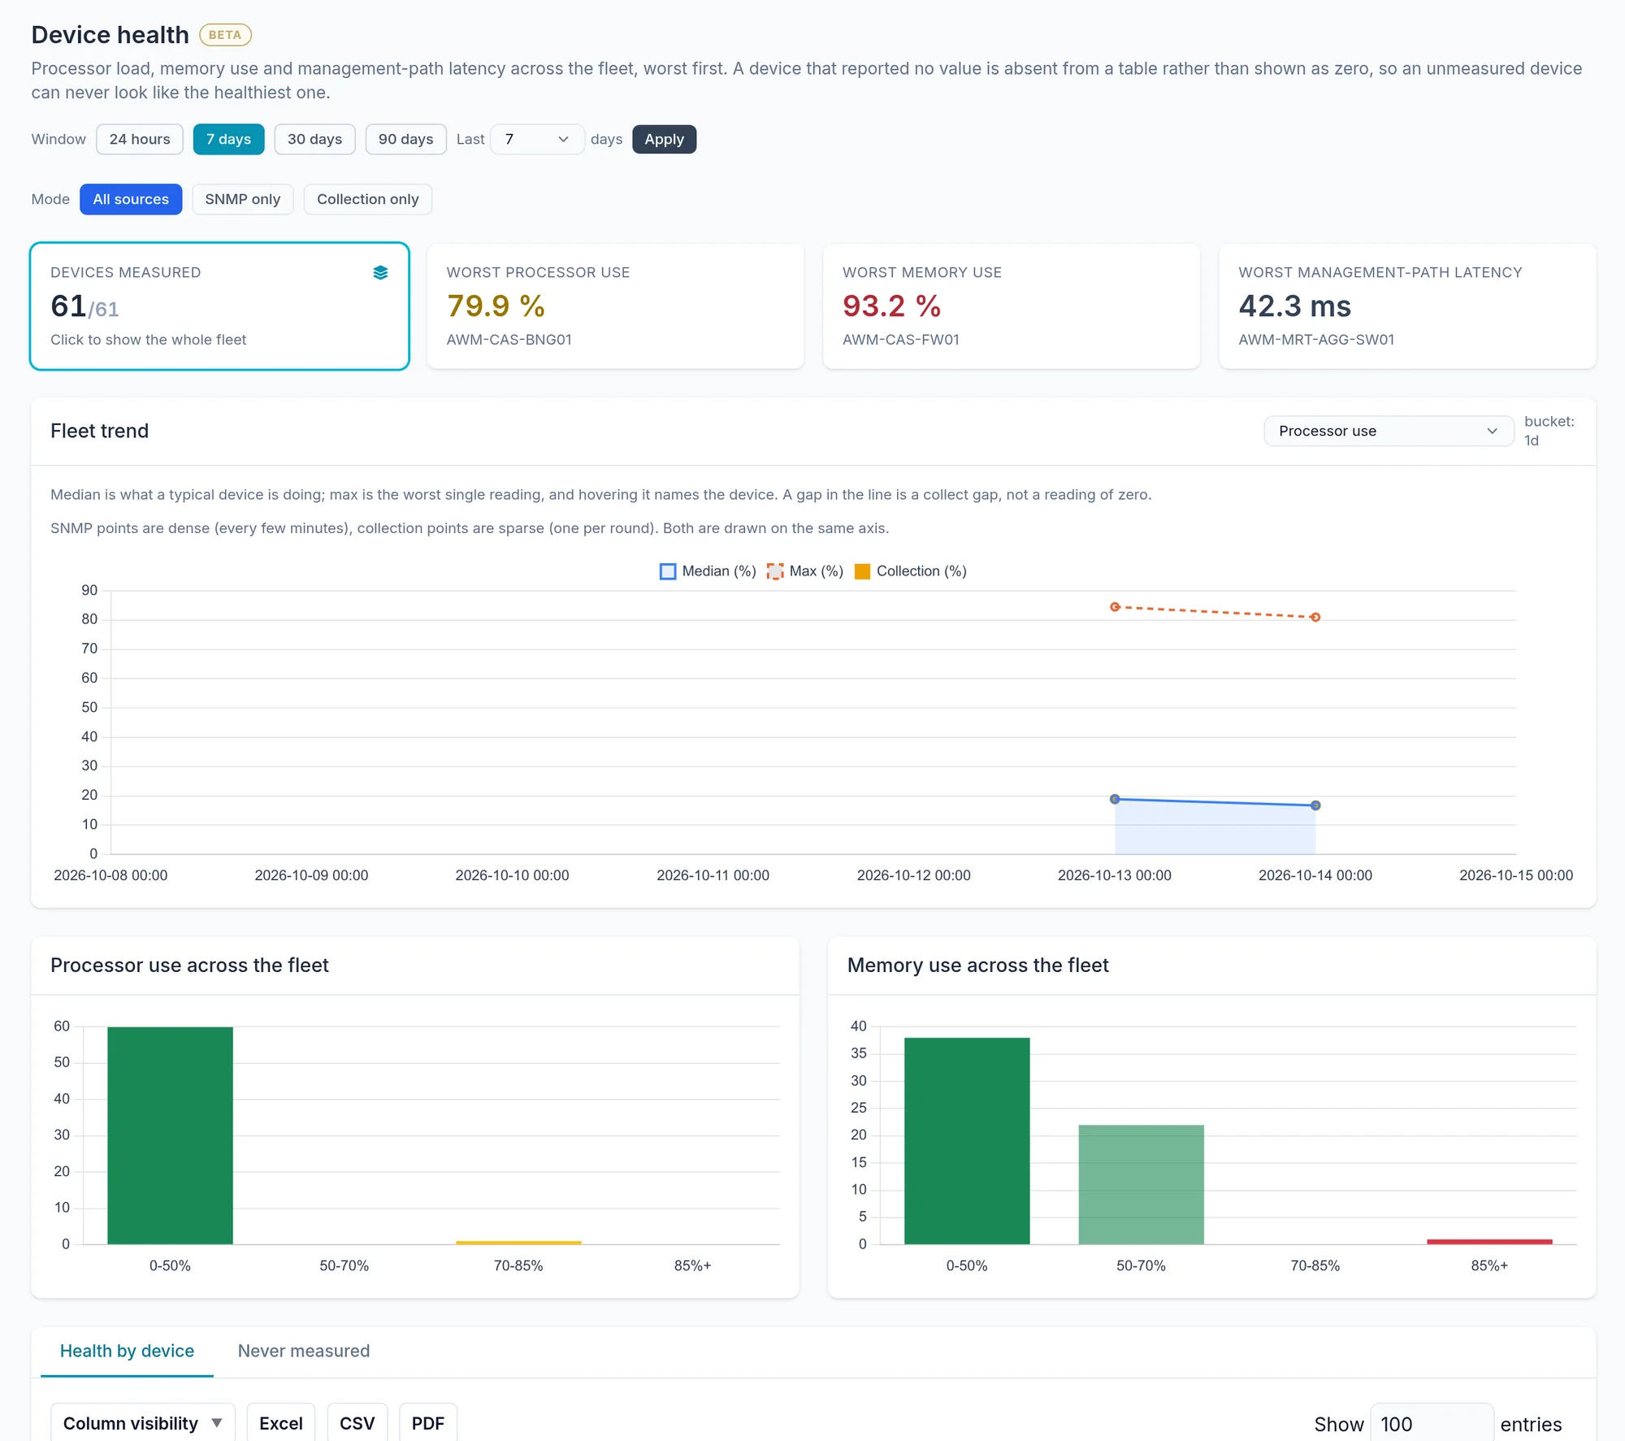Open the Processor use metric dropdown
The image size is (1625, 1441).
[1389, 431]
